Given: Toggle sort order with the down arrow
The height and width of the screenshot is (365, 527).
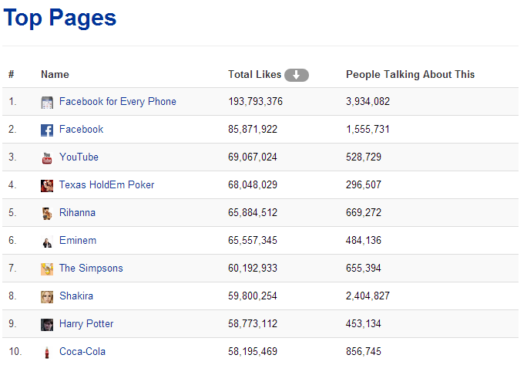Looking at the screenshot, I should coord(297,75).
